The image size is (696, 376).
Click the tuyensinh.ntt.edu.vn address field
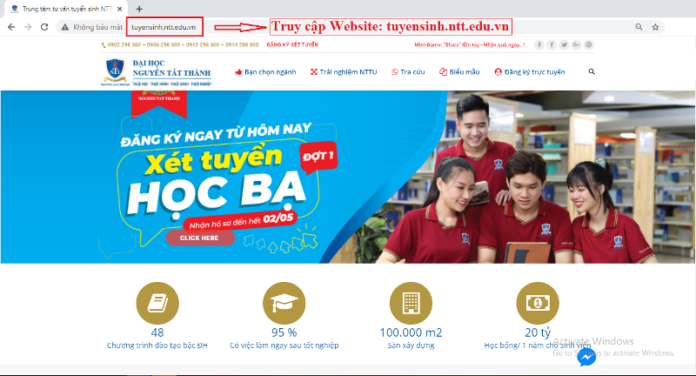point(164,27)
